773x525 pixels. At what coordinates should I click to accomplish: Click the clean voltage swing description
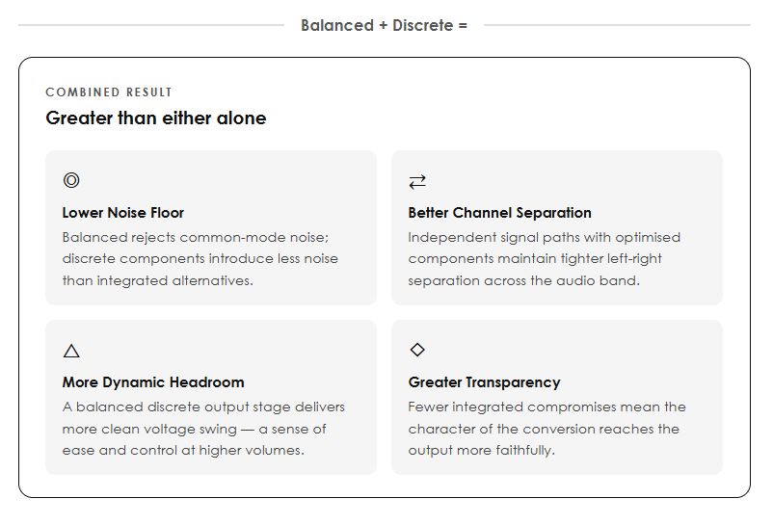coord(203,429)
